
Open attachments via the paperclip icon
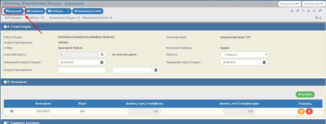coord(320,11)
